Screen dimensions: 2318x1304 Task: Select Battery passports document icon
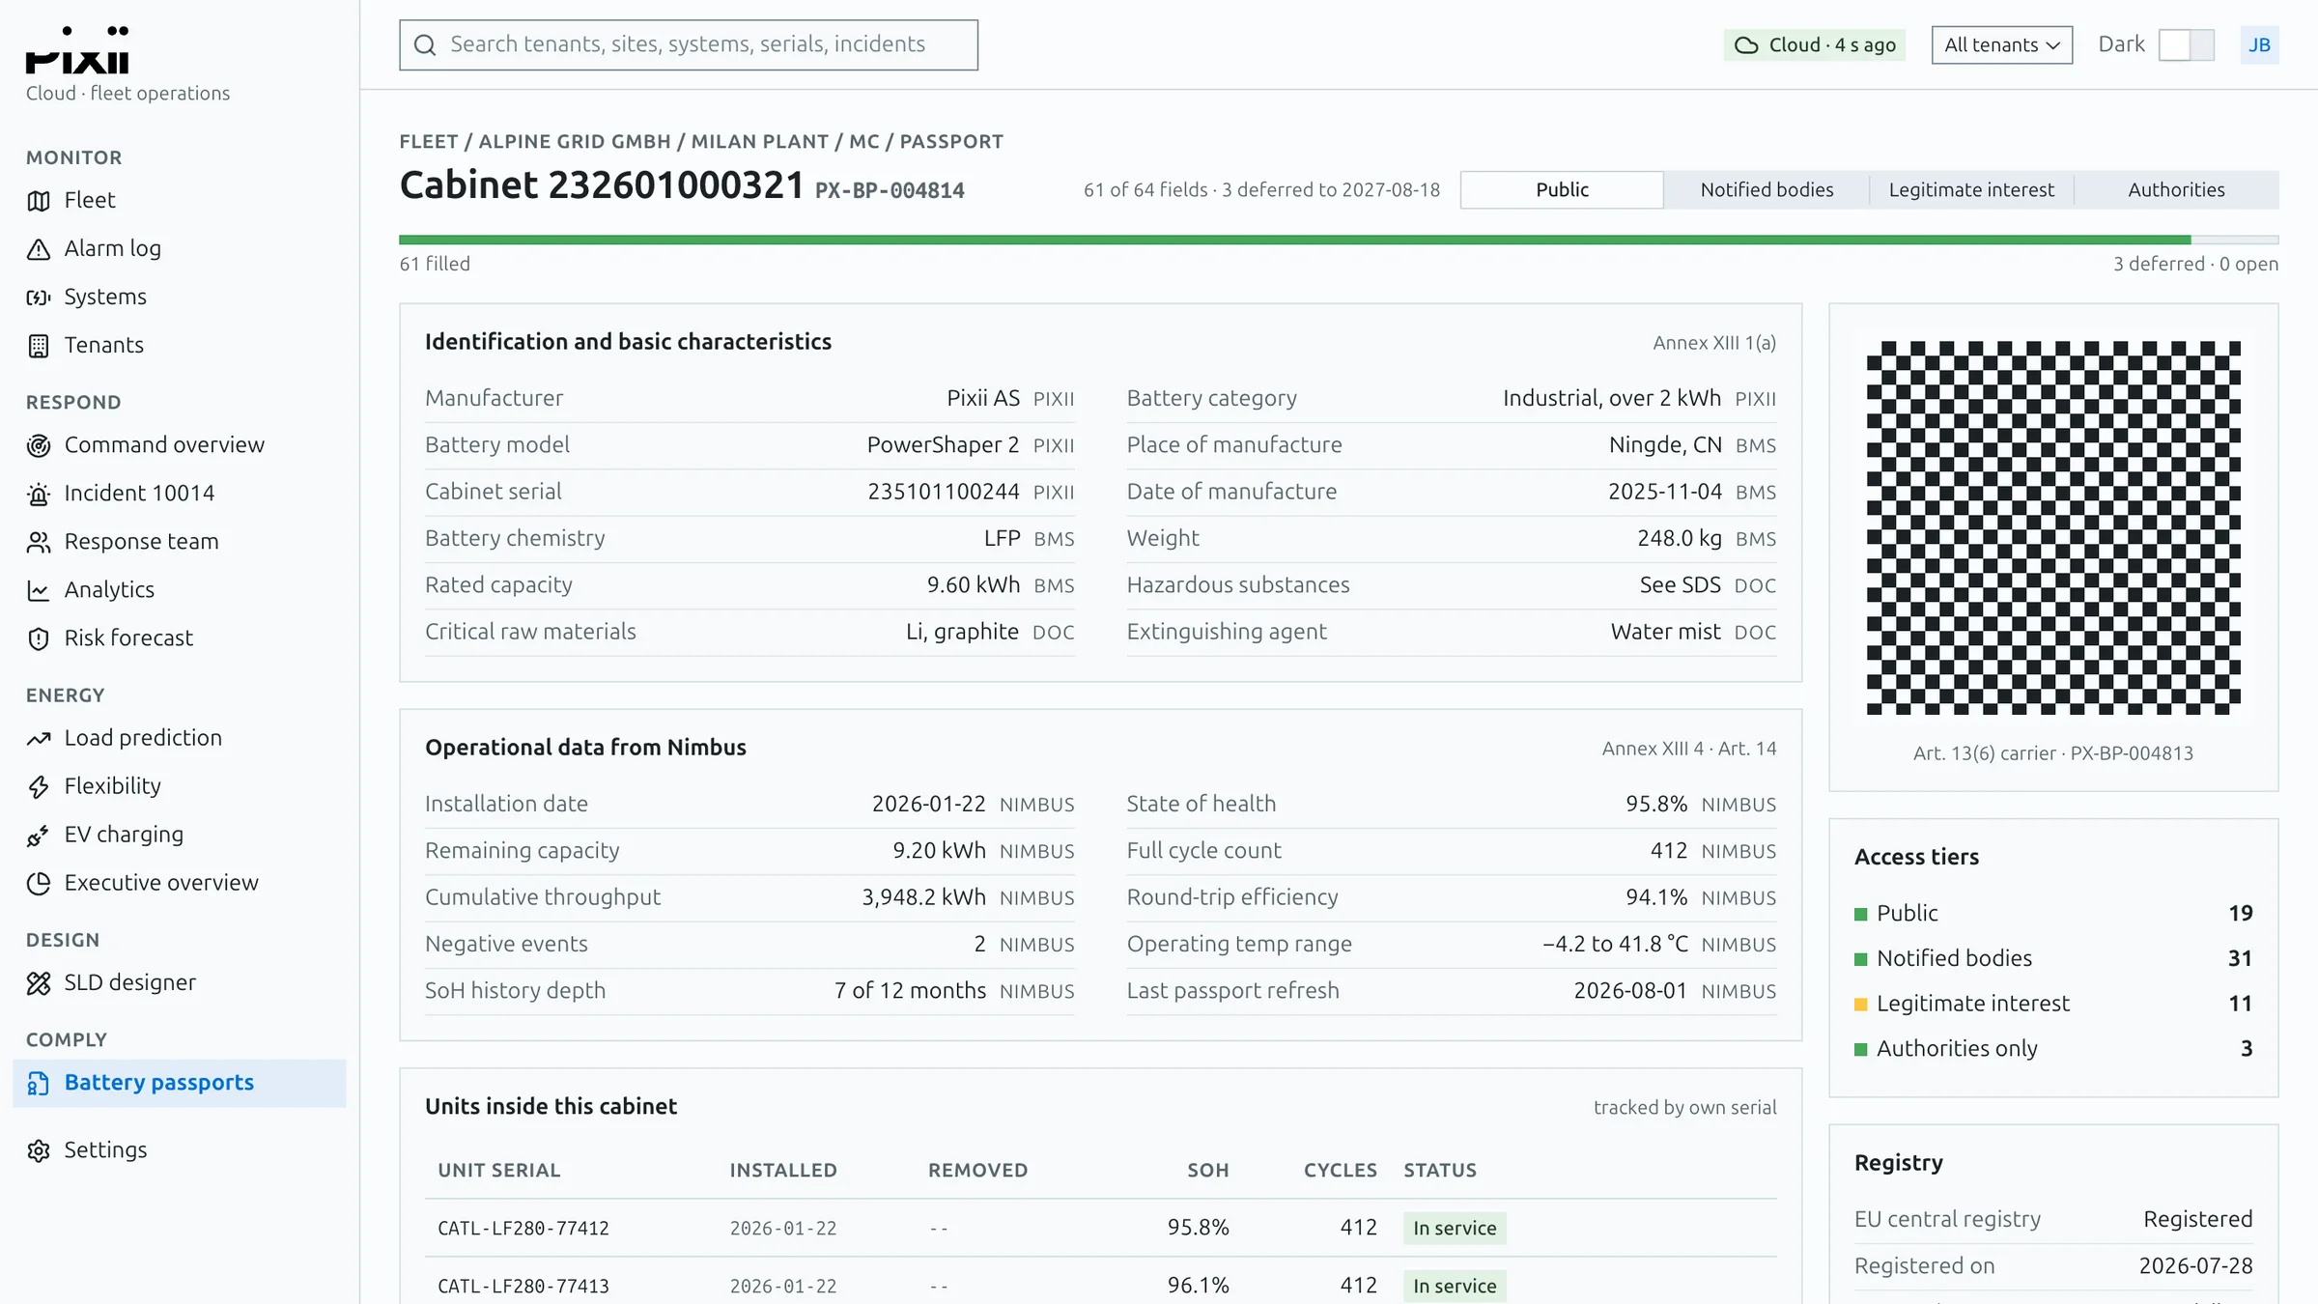39,1083
